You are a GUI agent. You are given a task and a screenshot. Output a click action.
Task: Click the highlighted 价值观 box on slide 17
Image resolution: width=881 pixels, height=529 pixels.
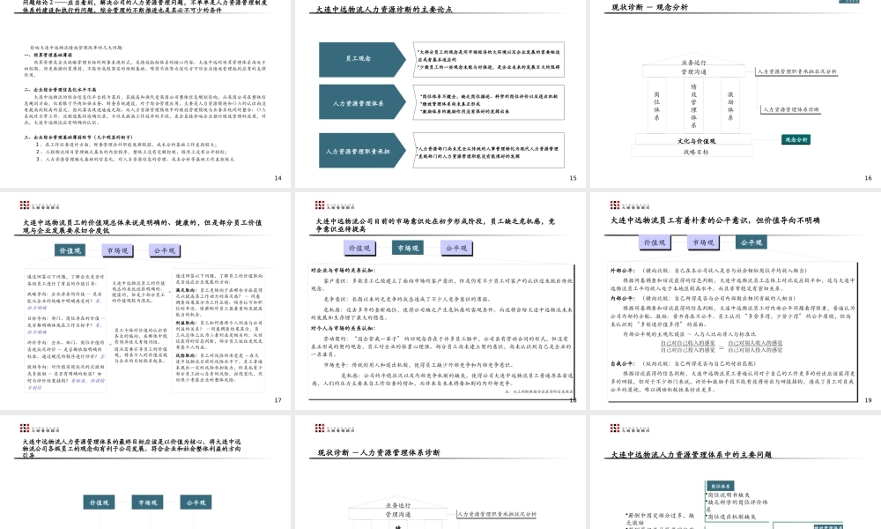[70, 250]
